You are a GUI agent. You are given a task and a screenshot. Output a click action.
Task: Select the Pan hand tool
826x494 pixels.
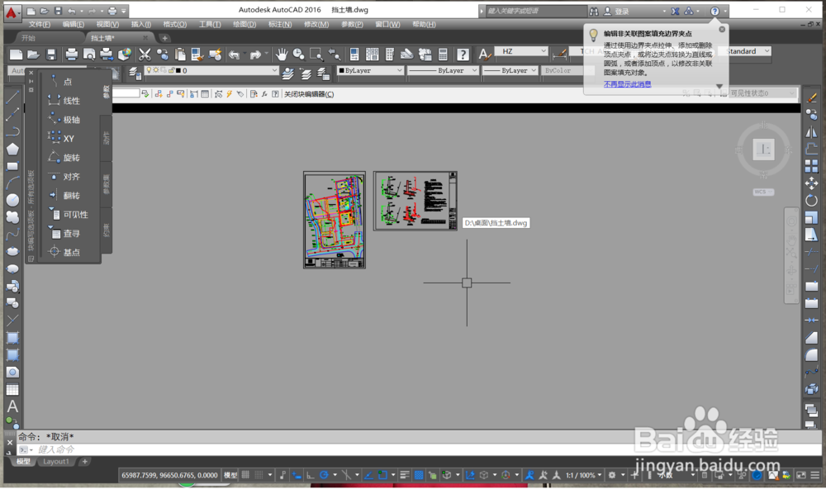pyautogui.click(x=282, y=55)
